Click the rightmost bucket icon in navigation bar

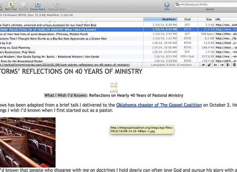coord(235,65)
